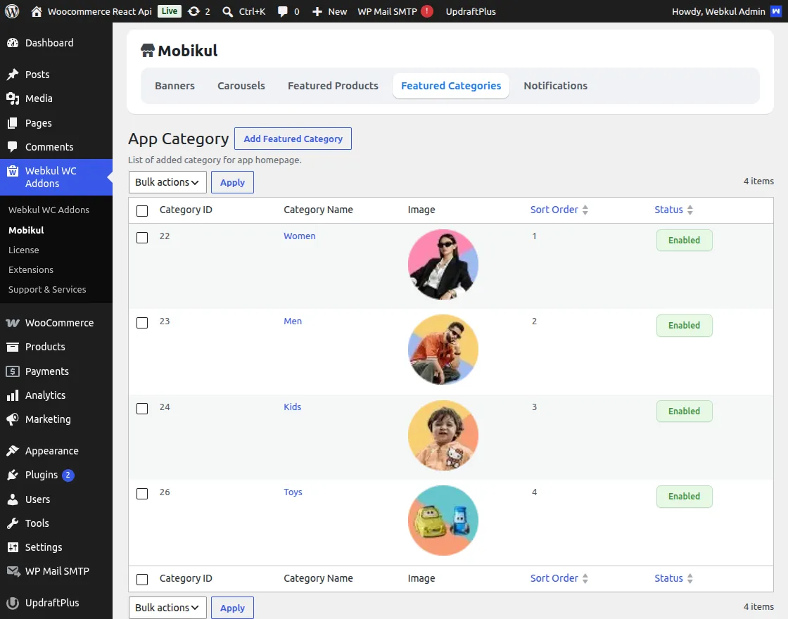Toggle the select-all checkbox in table header
Viewport: 788px width, 619px height.
click(x=142, y=210)
